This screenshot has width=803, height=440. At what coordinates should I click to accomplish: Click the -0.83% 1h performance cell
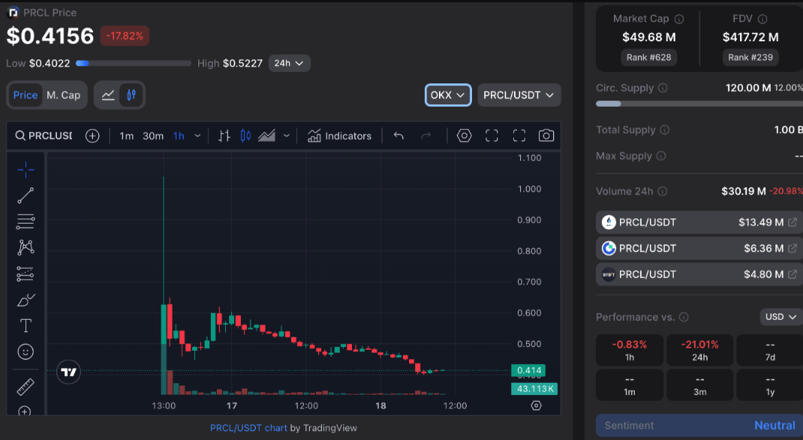pos(630,351)
